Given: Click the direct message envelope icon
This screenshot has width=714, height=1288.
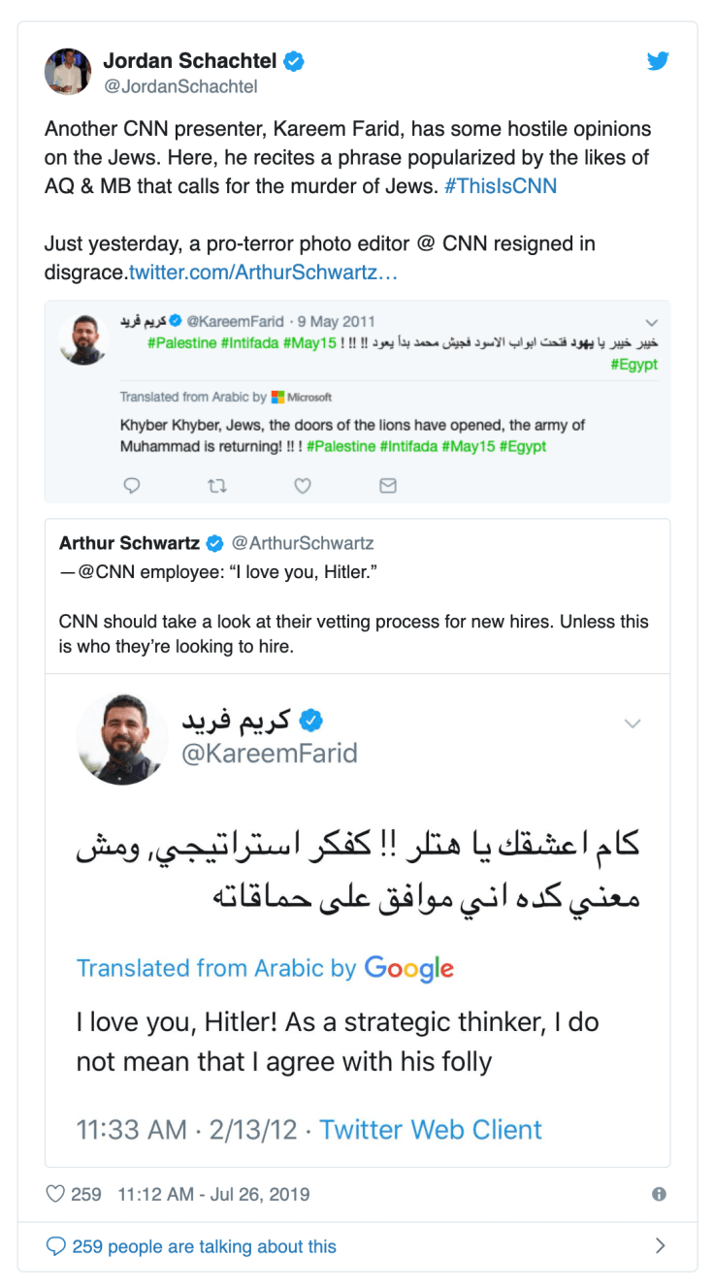Looking at the screenshot, I should click(x=388, y=485).
